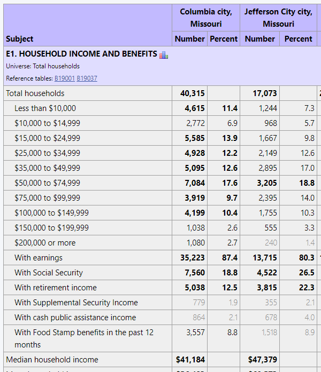Select With retirement income row label

click(x=56, y=288)
